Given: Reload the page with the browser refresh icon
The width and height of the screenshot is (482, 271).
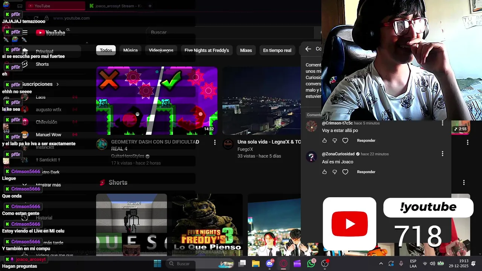Looking at the screenshot, I should (x=36, y=18).
